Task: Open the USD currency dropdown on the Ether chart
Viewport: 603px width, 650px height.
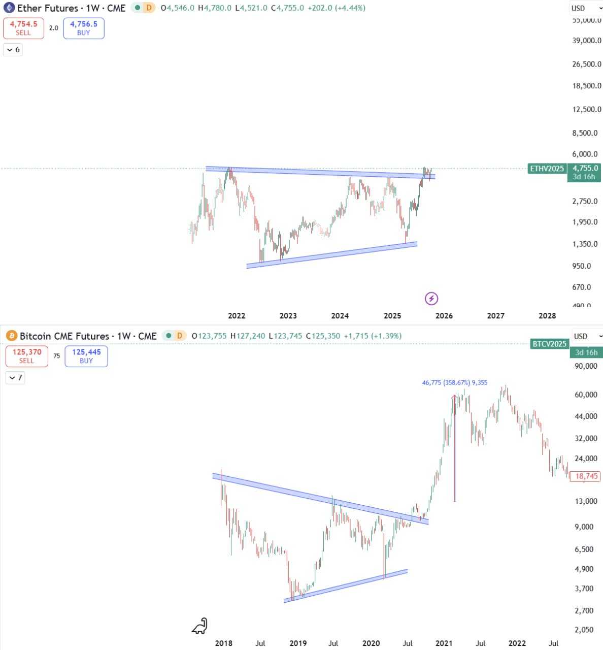Action: [584, 8]
